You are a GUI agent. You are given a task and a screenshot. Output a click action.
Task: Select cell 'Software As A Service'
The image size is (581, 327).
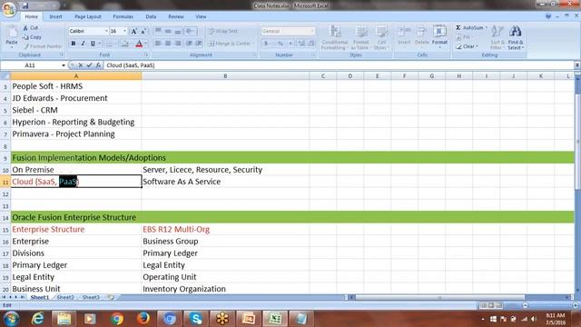[225, 182]
